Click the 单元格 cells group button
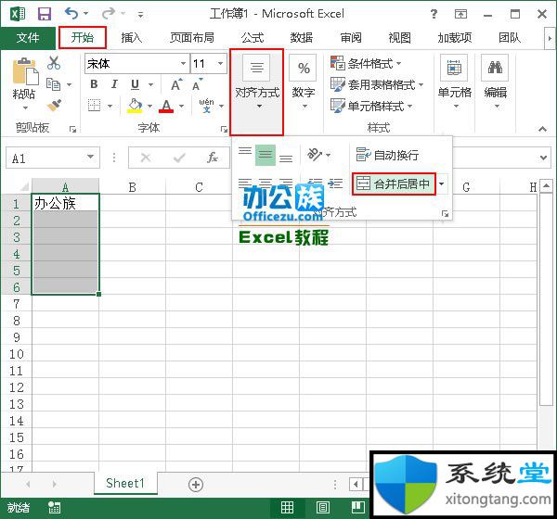The image size is (557, 519). tap(454, 82)
